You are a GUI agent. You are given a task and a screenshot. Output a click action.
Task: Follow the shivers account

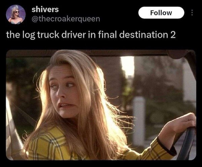(x=161, y=13)
